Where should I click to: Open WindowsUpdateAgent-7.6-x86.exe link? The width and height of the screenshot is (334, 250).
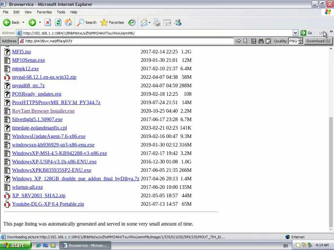(x=49, y=136)
